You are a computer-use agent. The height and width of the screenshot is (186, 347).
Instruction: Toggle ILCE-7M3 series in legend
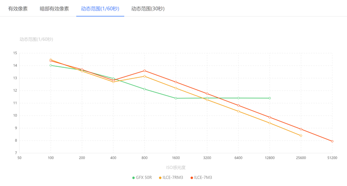point(201,177)
